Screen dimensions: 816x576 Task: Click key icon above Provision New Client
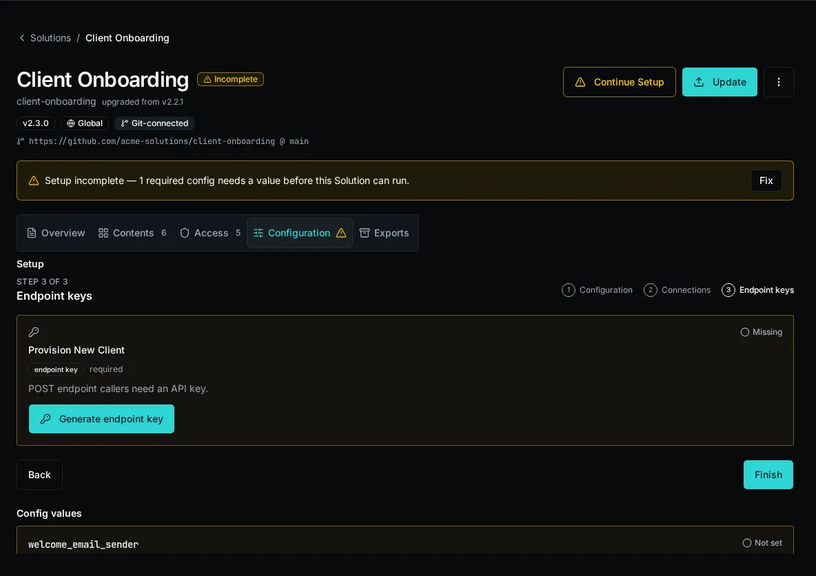(34, 332)
